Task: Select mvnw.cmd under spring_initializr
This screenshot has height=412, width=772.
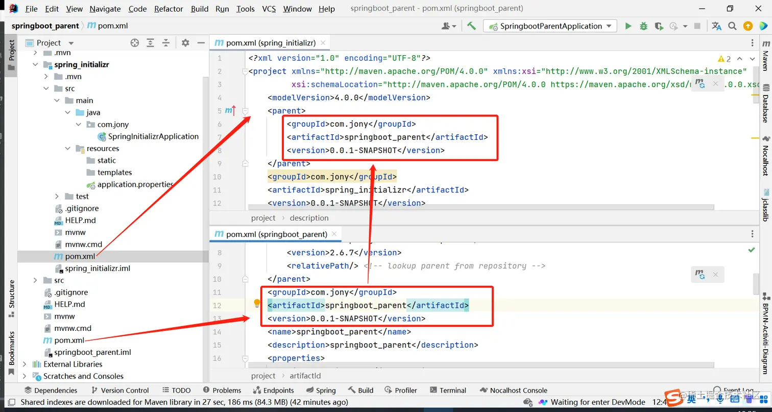Action: click(x=84, y=245)
